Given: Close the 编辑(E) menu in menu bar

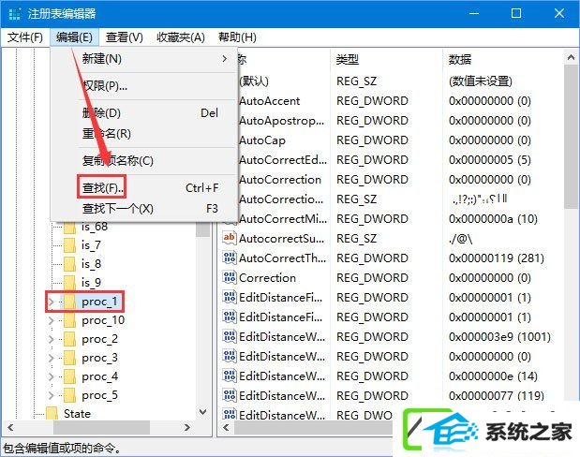Looking at the screenshot, I should pos(74,37).
